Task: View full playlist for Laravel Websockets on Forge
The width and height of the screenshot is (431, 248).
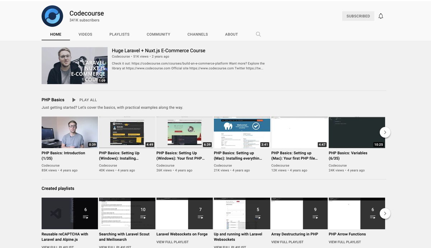Action: click(173, 242)
